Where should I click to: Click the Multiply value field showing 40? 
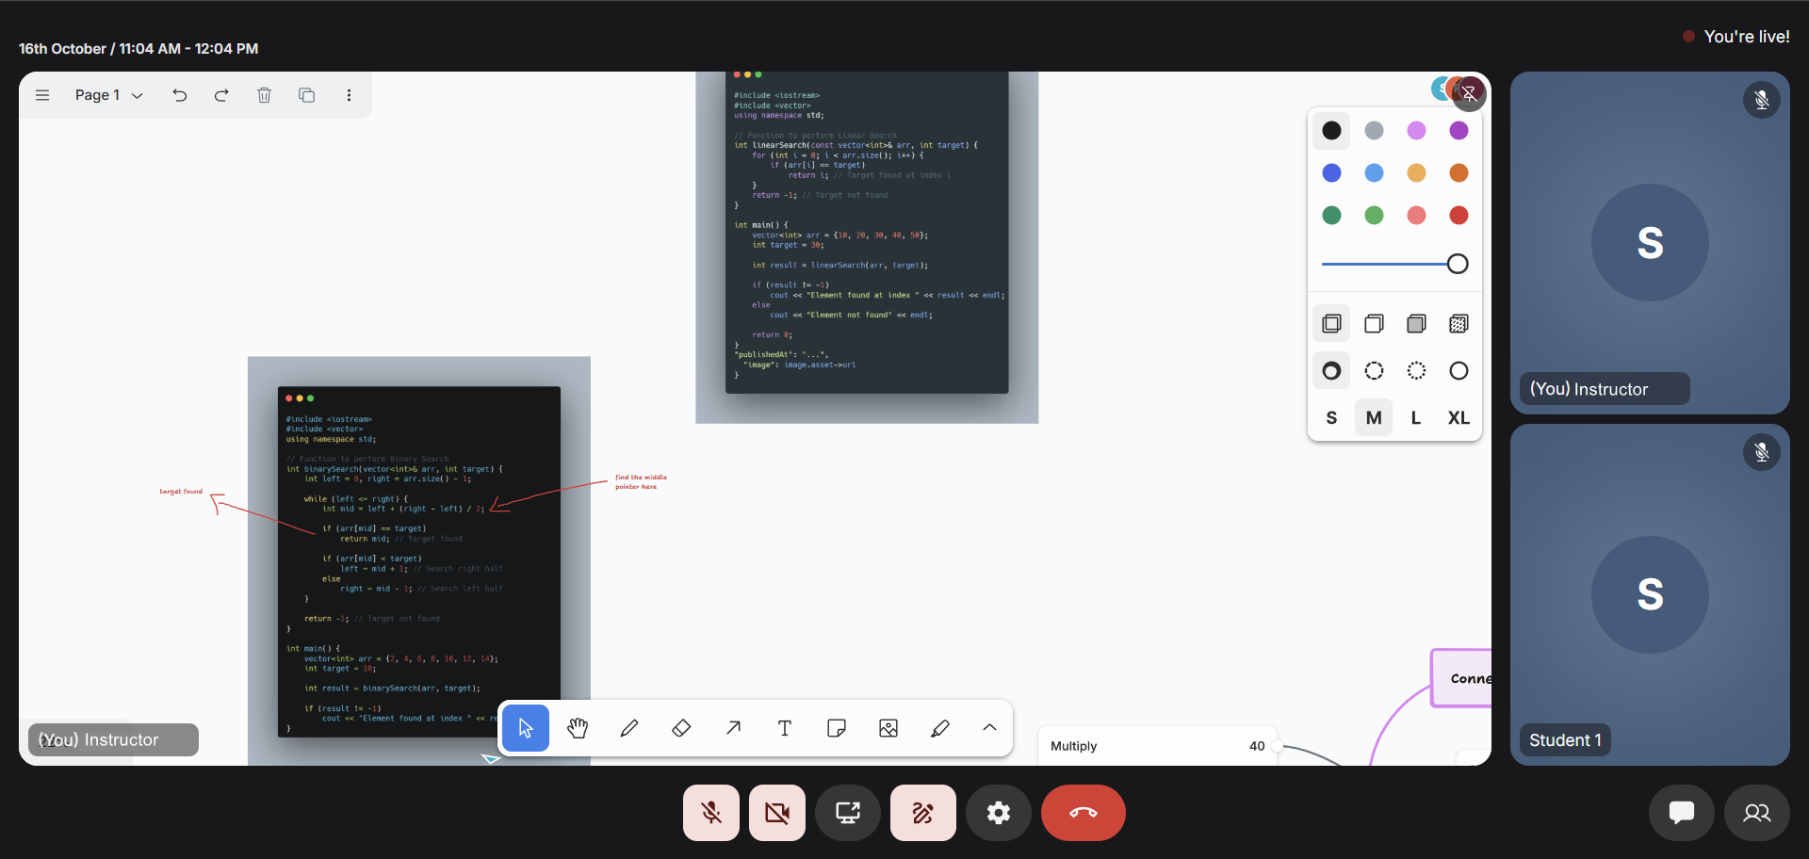tap(1256, 746)
